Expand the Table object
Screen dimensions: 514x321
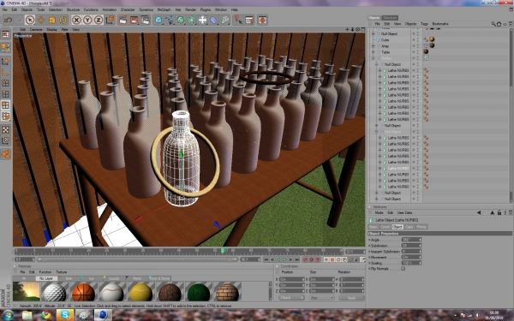pyautogui.click(x=373, y=52)
